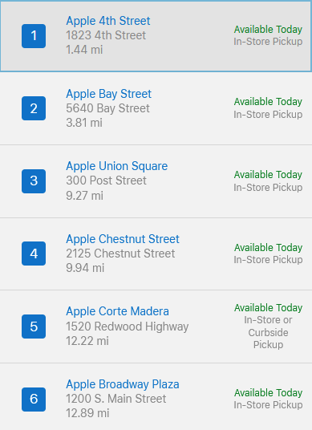Open the Apple Broadway Plaza store link
The height and width of the screenshot is (430, 312).
point(123,384)
